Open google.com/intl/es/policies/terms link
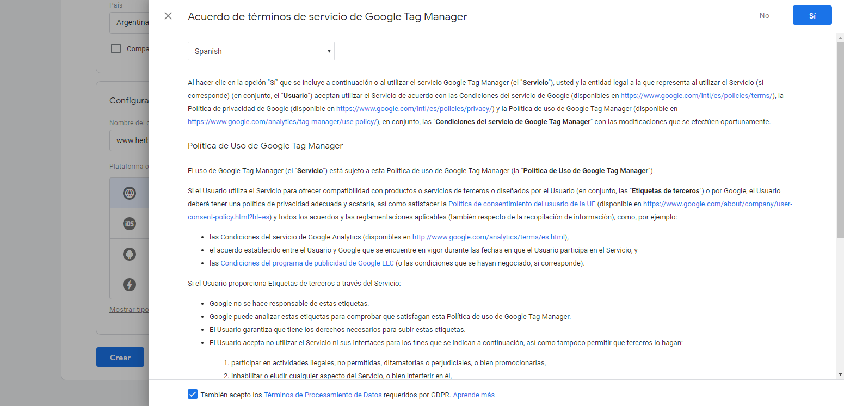The height and width of the screenshot is (406, 844). pyautogui.click(x=698, y=95)
